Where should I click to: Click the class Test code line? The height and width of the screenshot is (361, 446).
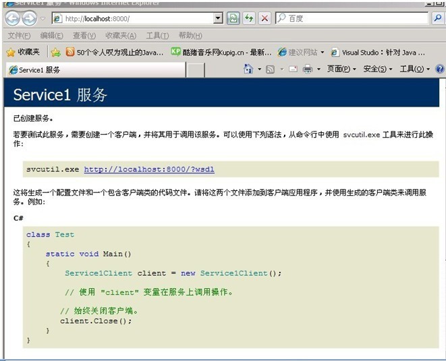51,234
